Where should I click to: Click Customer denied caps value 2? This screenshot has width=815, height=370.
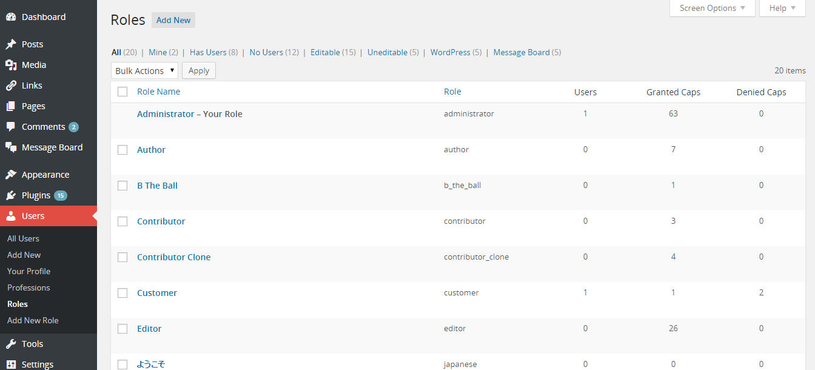761,292
